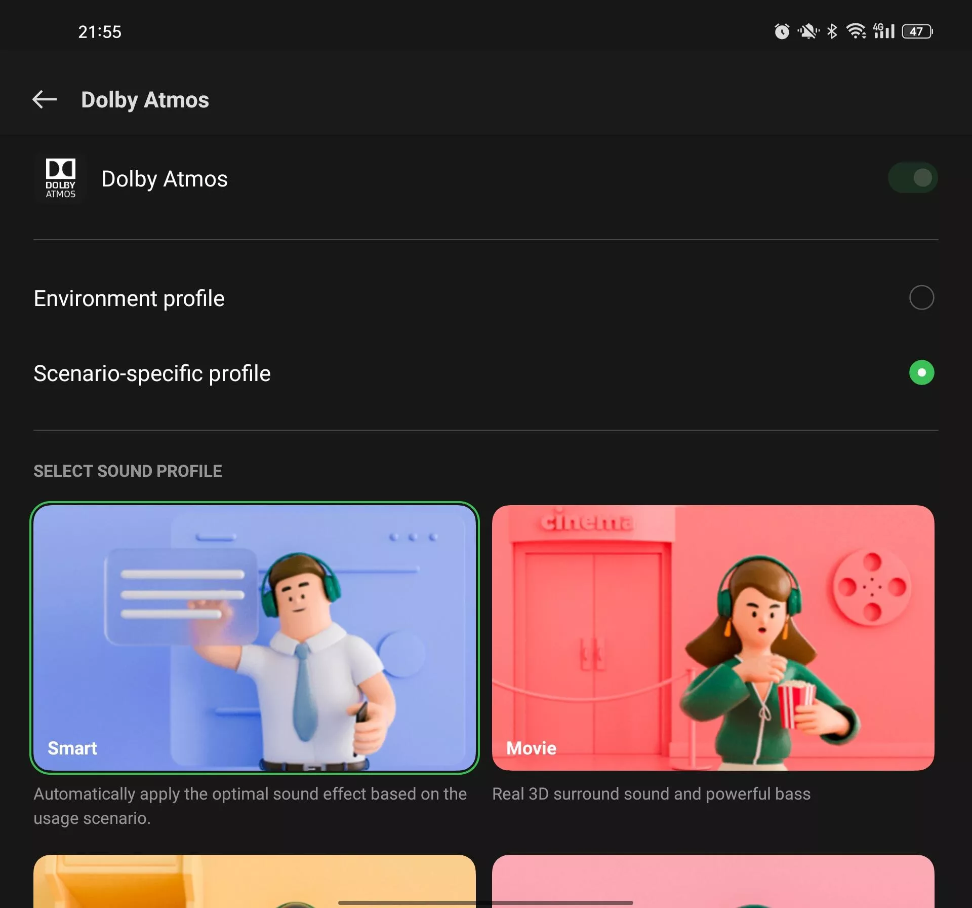972x908 pixels.
Task: Tap the Environment profile label
Action: coord(129,298)
